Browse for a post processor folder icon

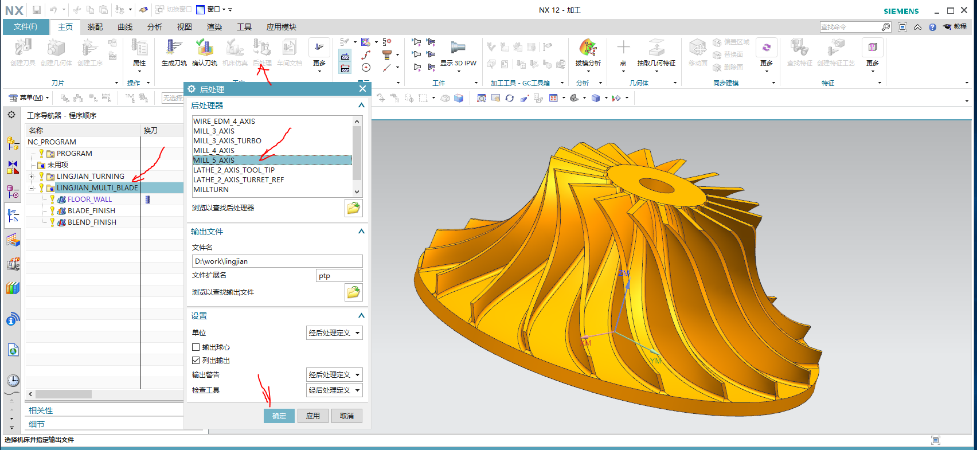point(353,208)
